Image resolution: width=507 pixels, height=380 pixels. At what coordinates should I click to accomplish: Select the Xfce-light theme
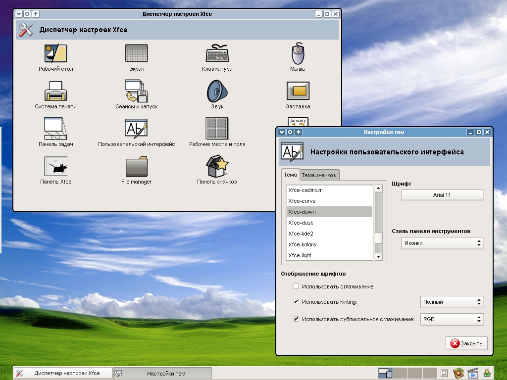329,255
